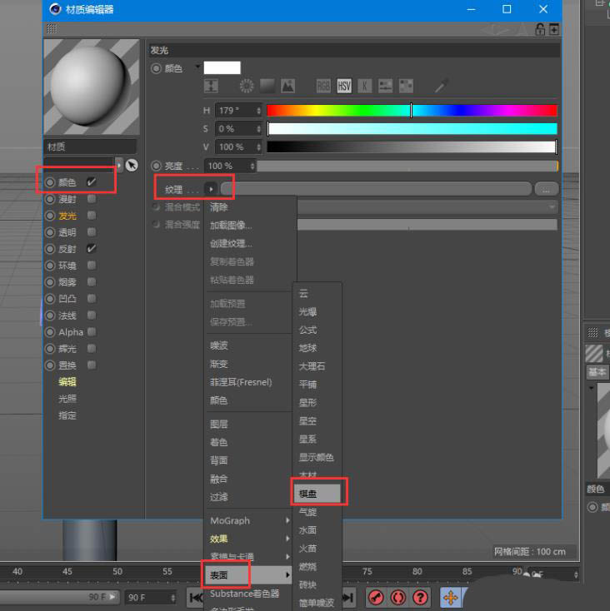Open the 纹理 texture arrow dropdown
The width and height of the screenshot is (610, 611).
point(211,189)
